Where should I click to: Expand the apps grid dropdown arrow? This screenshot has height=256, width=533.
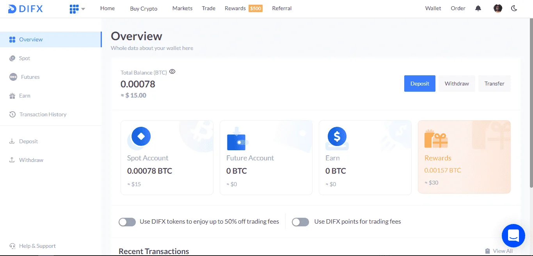pyautogui.click(x=83, y=9)
